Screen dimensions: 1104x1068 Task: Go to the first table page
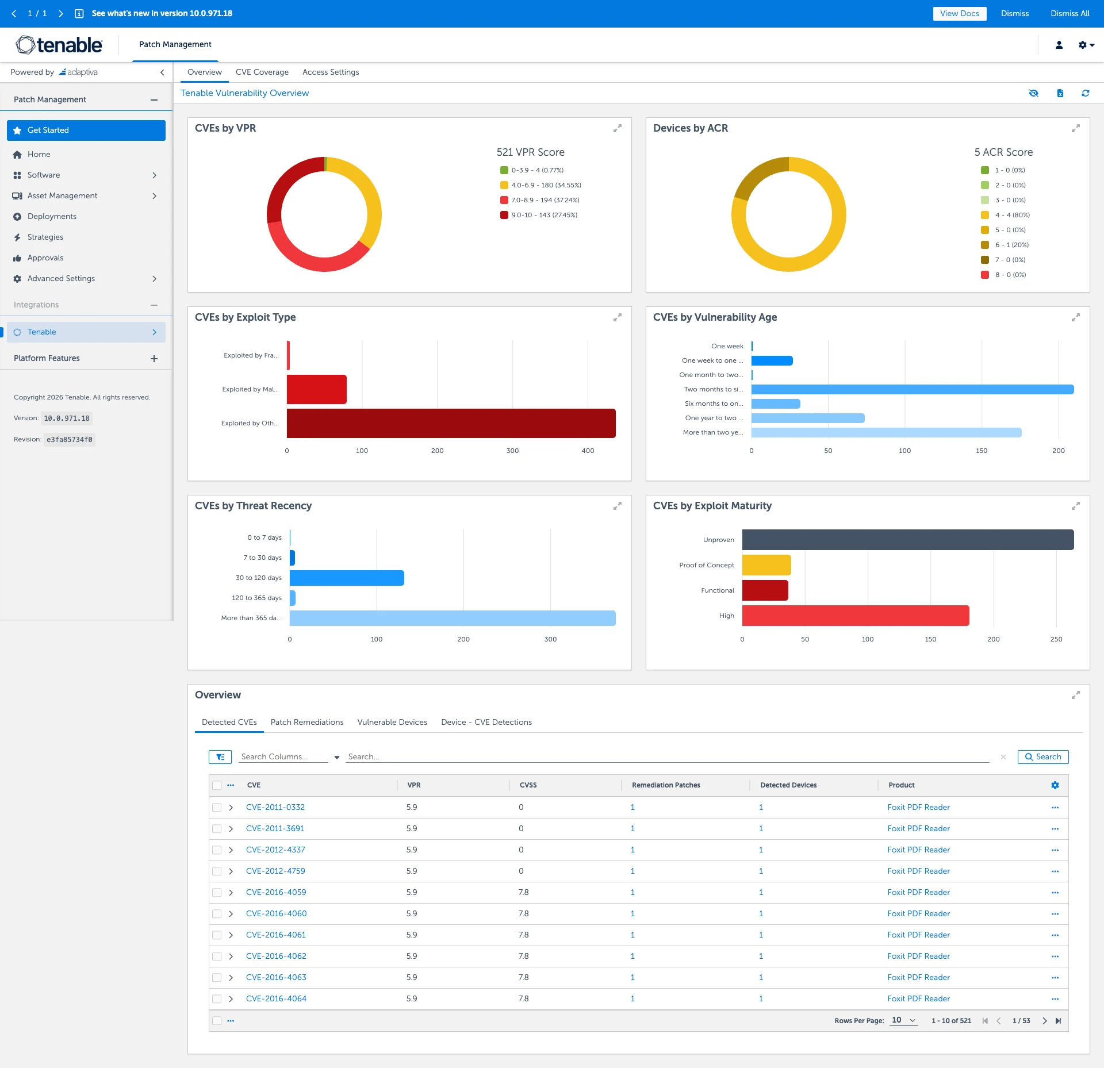click(x=985, y=1021)
